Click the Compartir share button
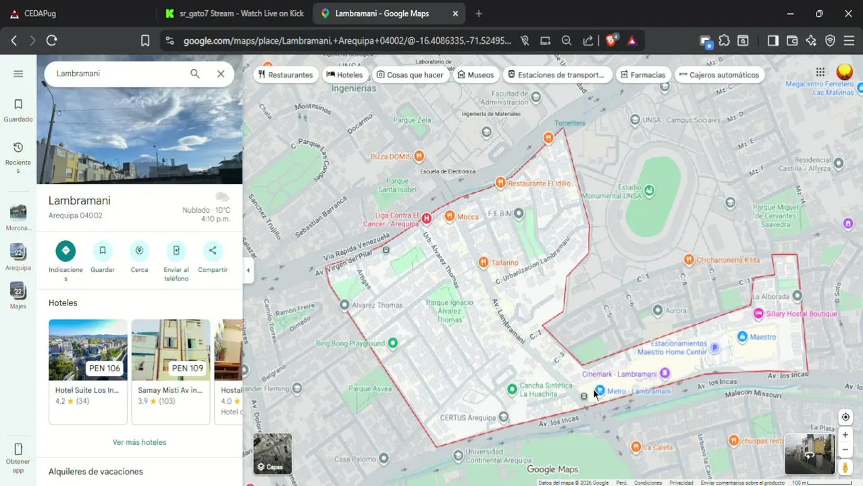 point(213,250)
